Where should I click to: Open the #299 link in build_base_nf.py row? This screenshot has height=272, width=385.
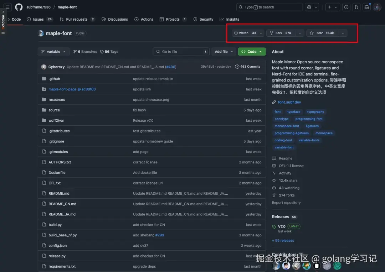[160, 235]
